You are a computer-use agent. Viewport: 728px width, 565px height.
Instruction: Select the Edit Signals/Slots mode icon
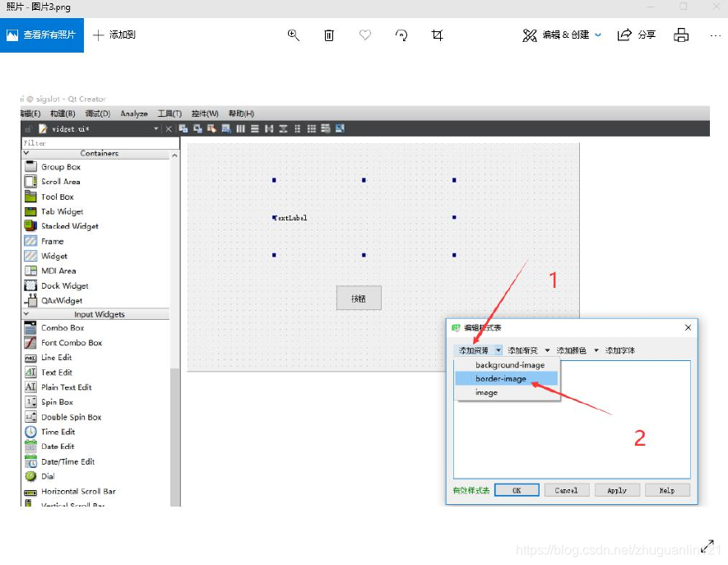(197, 128)
